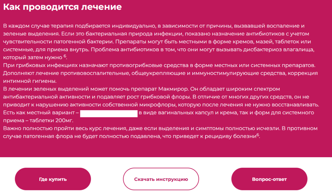This screenshot has height=195, width=332.
Task: Click the text "таблетки 200мг"
Action: (x=51, y=120)
